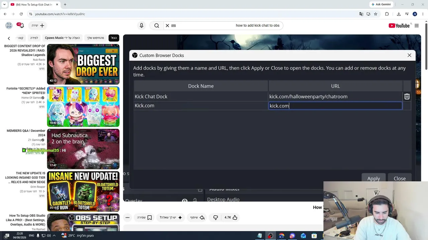
Task: Open the BIGGEST DROP EVER video thumbnail
Action: [83, 64]
